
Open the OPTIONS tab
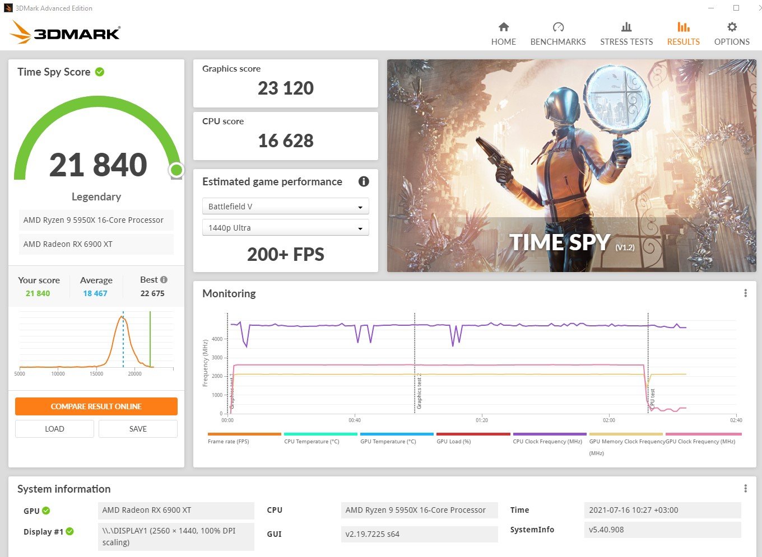click(x=732, y=42)
